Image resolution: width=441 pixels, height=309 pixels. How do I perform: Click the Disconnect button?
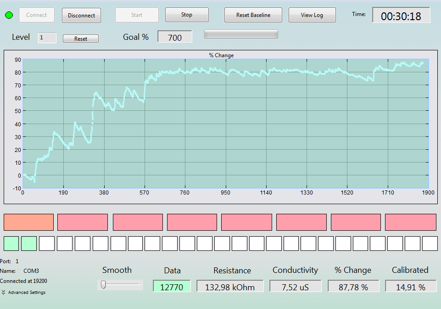tap(81, 16)
